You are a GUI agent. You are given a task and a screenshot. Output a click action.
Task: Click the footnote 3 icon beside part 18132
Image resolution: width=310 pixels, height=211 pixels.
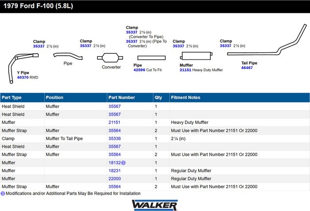click(x=123, y=163)
